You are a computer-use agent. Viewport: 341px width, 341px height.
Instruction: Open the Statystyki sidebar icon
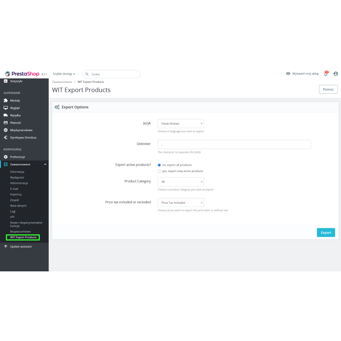click(6, 81)
